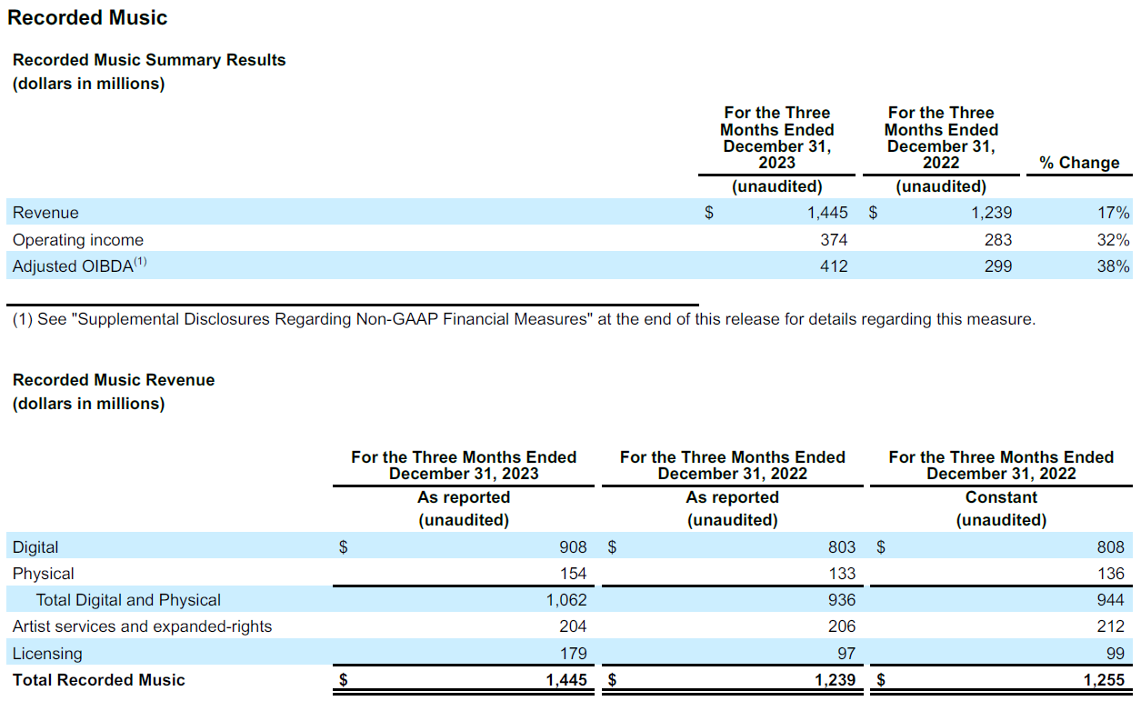Select the 32% change for Operating income

1114,240
